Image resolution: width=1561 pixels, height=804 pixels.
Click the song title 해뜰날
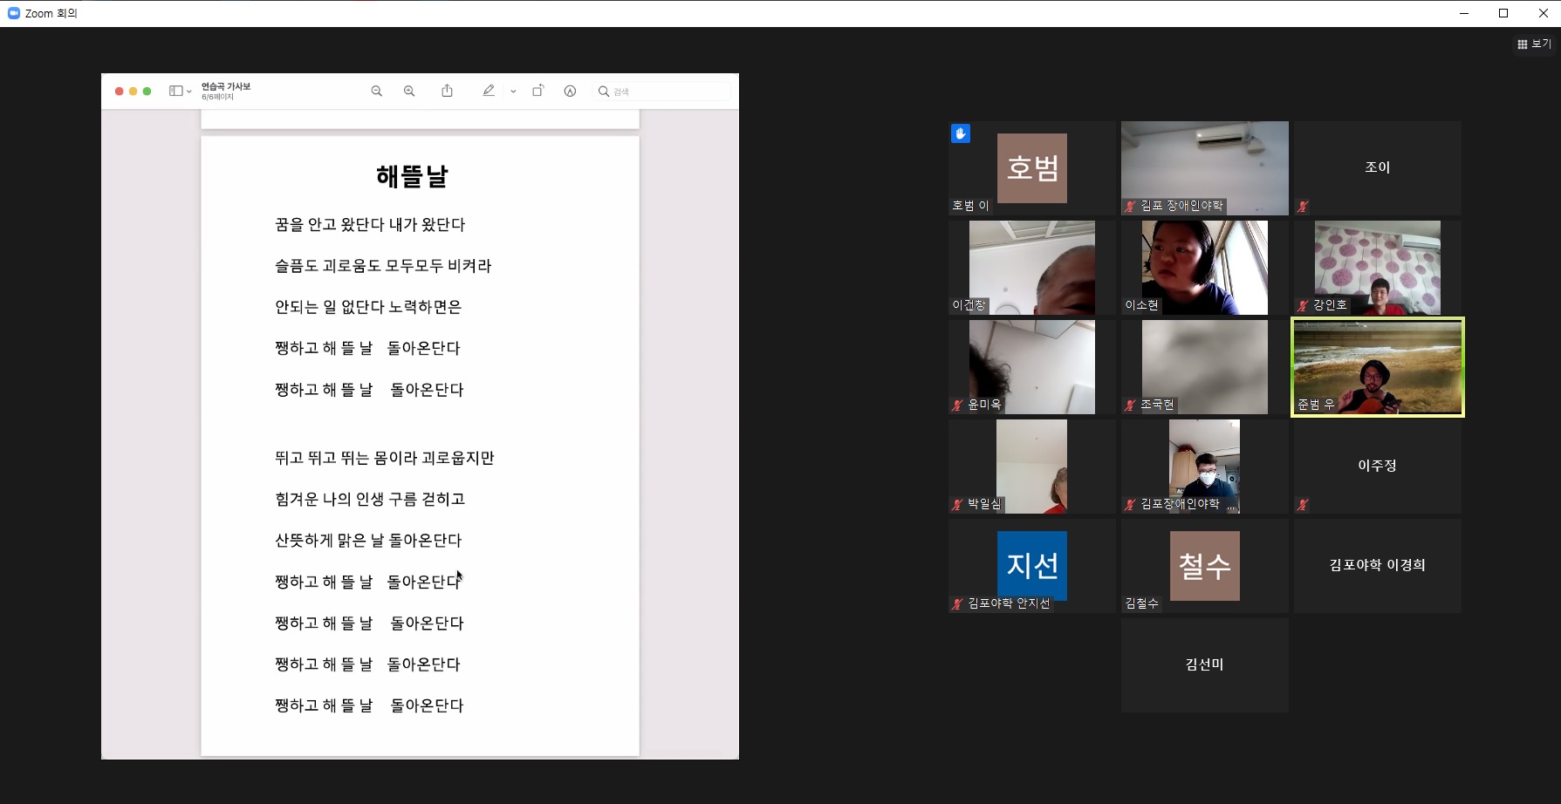tap(412, 176)
